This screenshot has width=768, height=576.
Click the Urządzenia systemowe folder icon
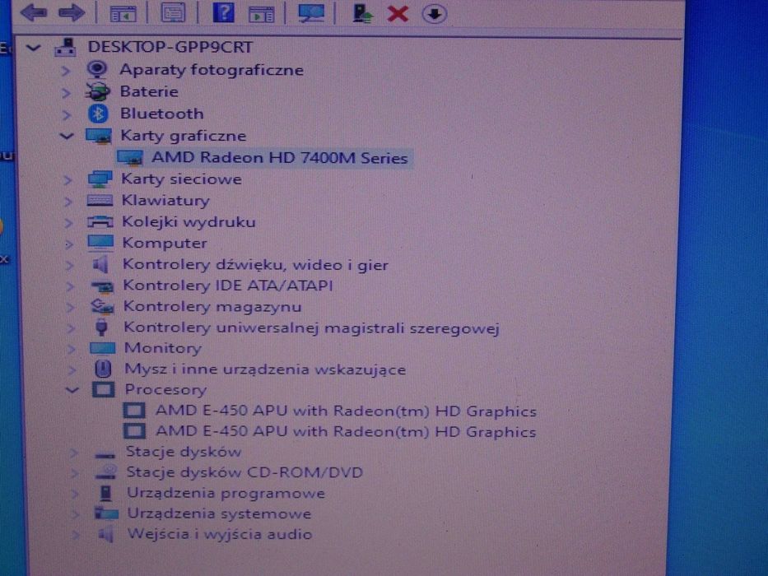tap(106, 513)
